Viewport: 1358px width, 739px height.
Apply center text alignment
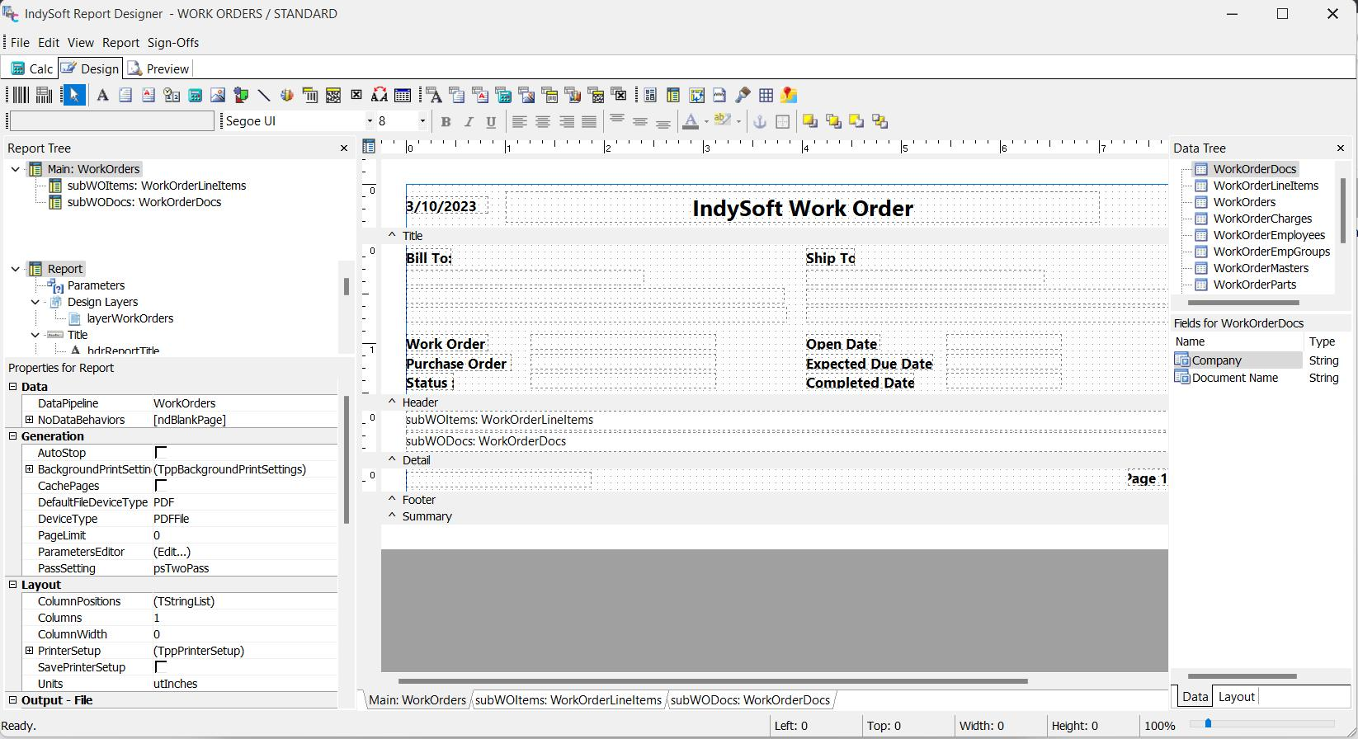point(543,122)
